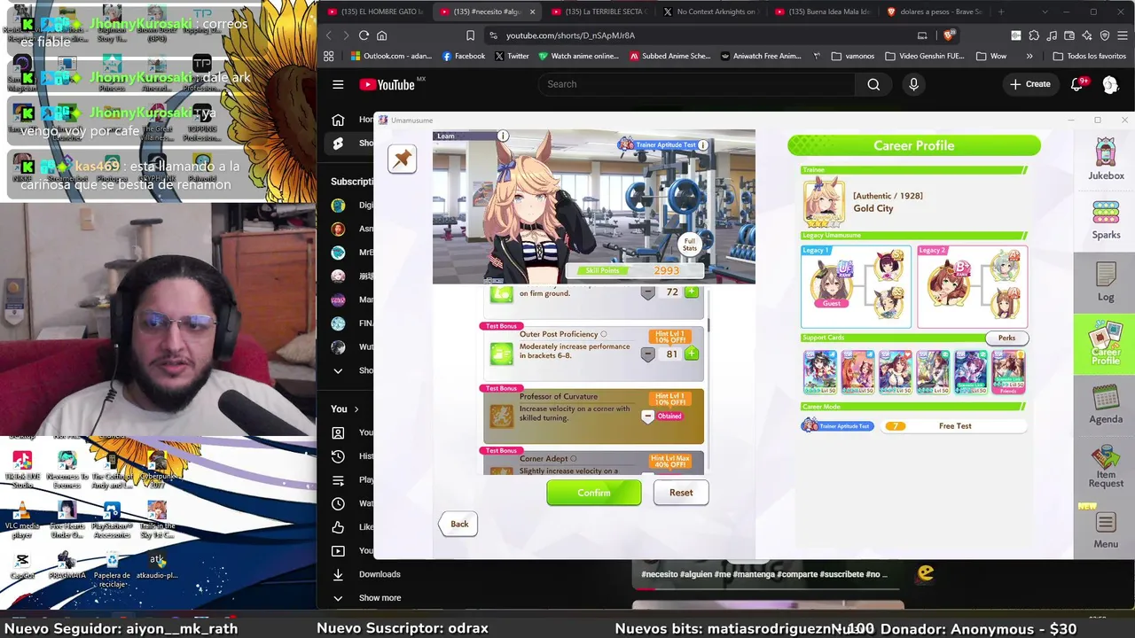The image size is (1135, 638).
Task: Open the Trainer Aptitude Test info icon
Action: click(x=703, y=144)
